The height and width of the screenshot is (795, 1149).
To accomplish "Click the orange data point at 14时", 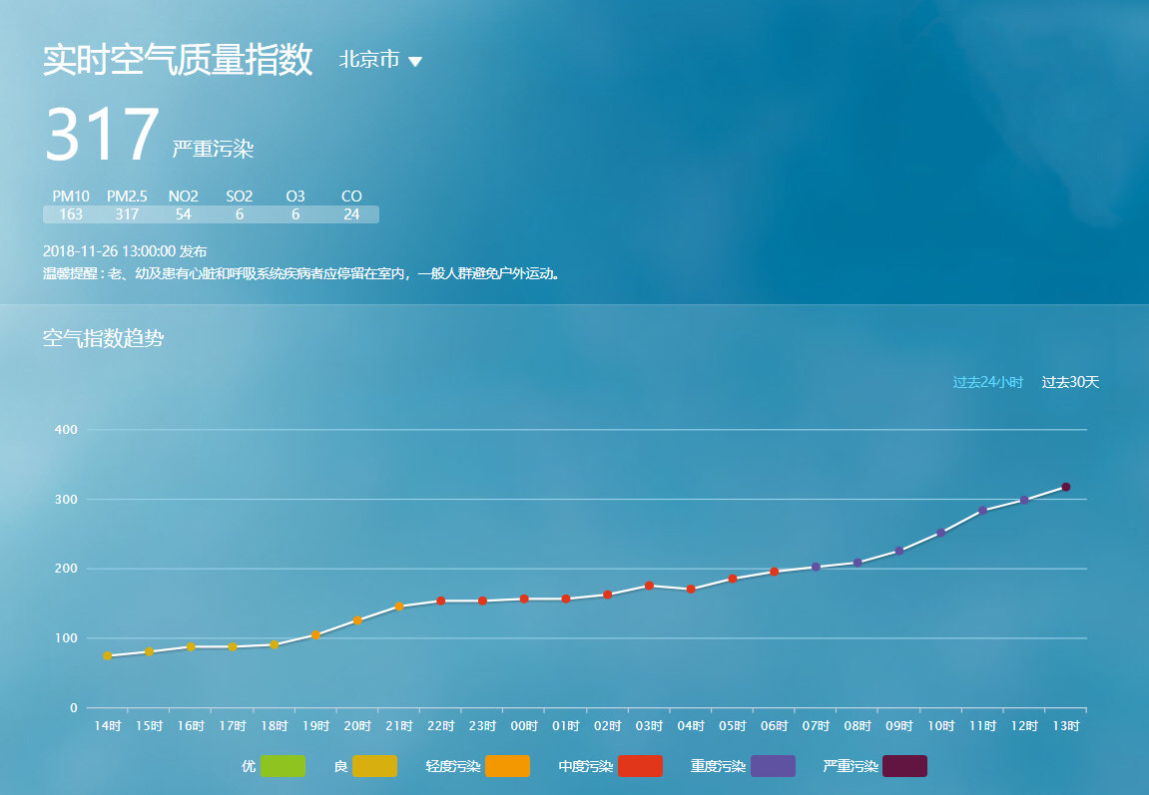I will [107, 655].
